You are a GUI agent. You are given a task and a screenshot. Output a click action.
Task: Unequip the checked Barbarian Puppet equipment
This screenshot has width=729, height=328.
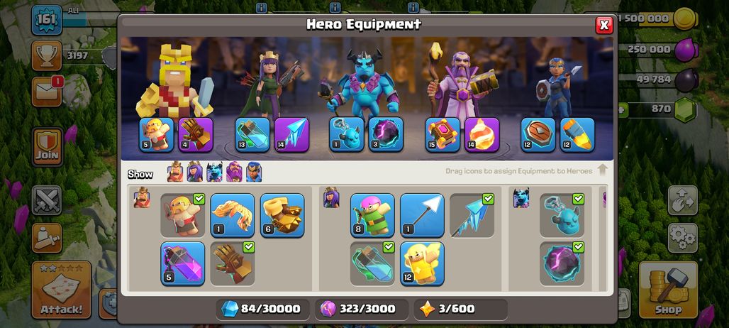(183, 215)
